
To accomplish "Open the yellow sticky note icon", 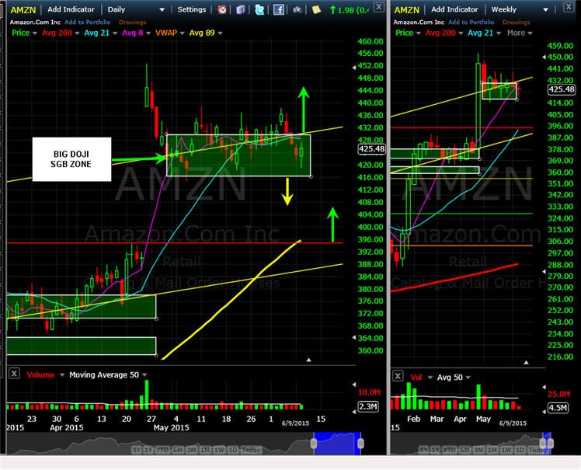I will coord(316,9).
